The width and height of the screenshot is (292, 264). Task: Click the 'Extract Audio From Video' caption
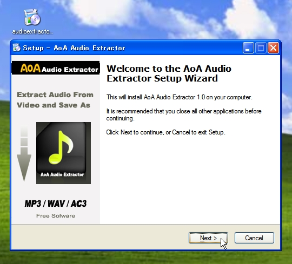point(55,100)
